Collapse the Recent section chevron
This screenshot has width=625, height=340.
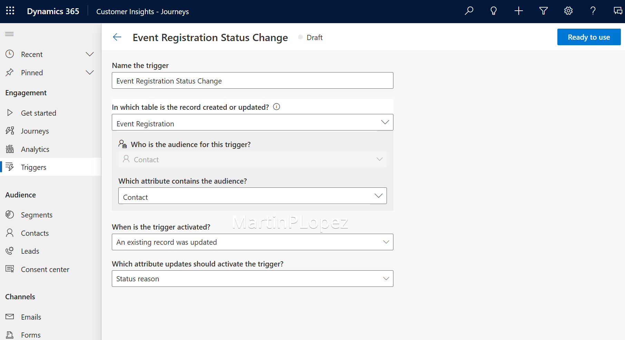[x=90, y=54]
